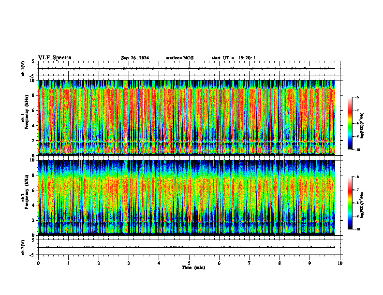Viewport: 383px width, 295px height.
Task: Click the ch.1 waveform strip at the top
Action: click(190, 68)
